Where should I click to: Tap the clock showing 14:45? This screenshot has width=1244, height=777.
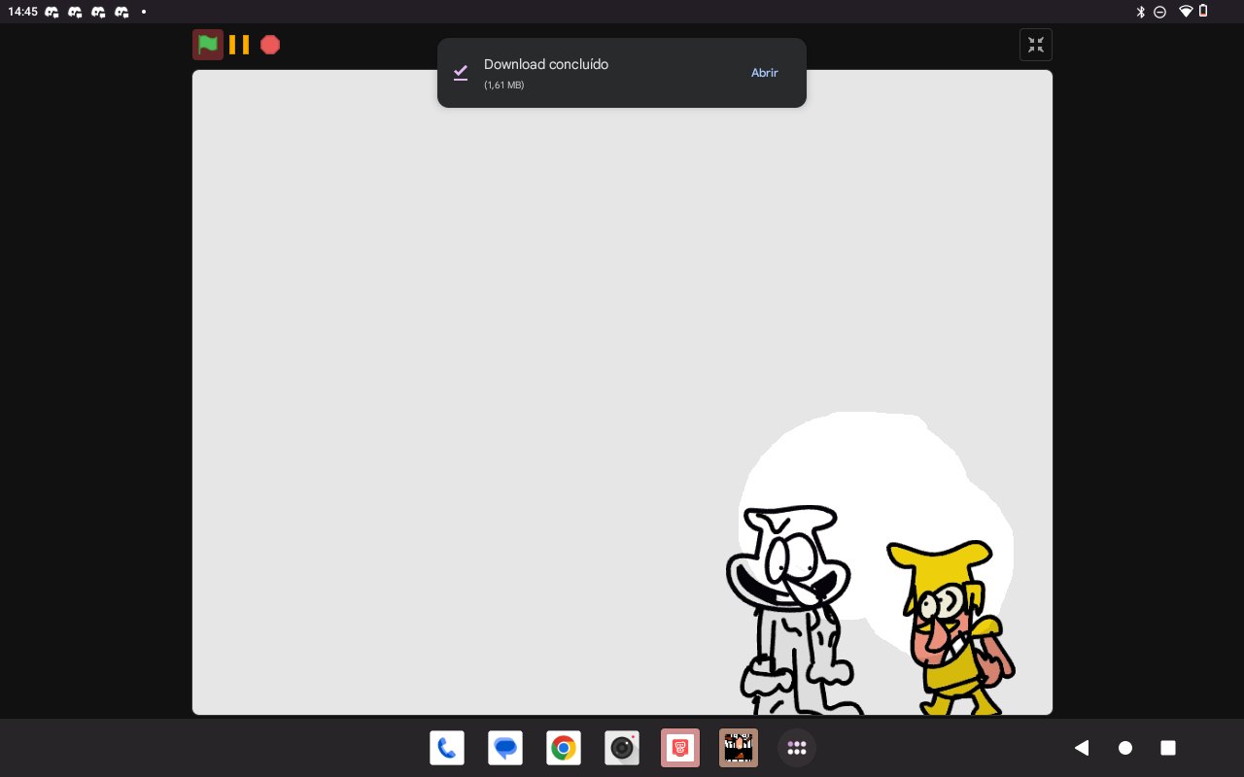pyautogui.click(x=22, y=12)
